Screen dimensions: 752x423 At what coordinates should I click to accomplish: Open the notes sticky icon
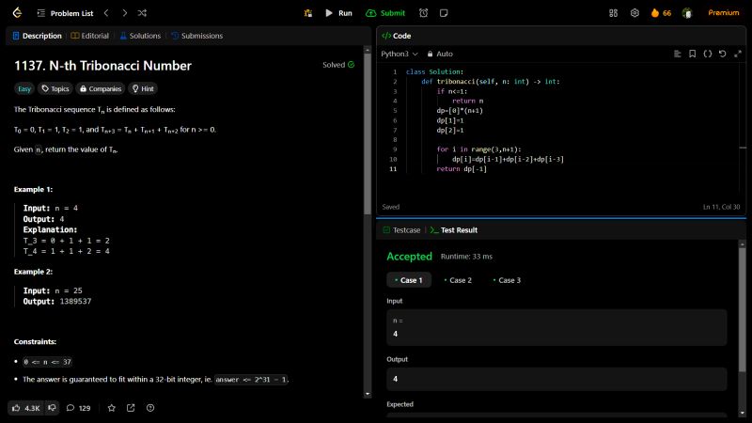(444, 13)
